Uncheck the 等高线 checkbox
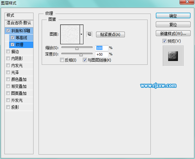The image size is (195, 159). coord(12,37)
